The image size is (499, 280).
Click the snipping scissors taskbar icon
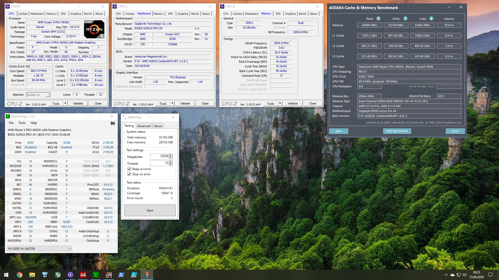[147, 275]
